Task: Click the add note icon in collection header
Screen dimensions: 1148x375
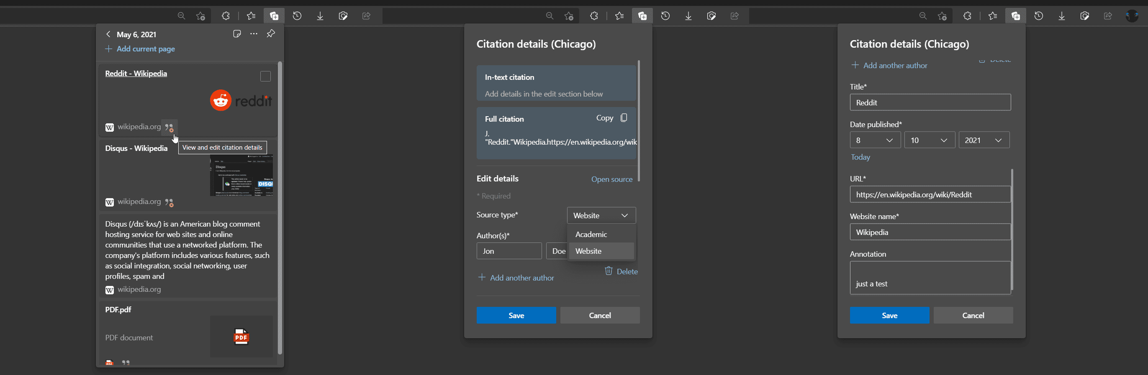Action: pos(237,34)
